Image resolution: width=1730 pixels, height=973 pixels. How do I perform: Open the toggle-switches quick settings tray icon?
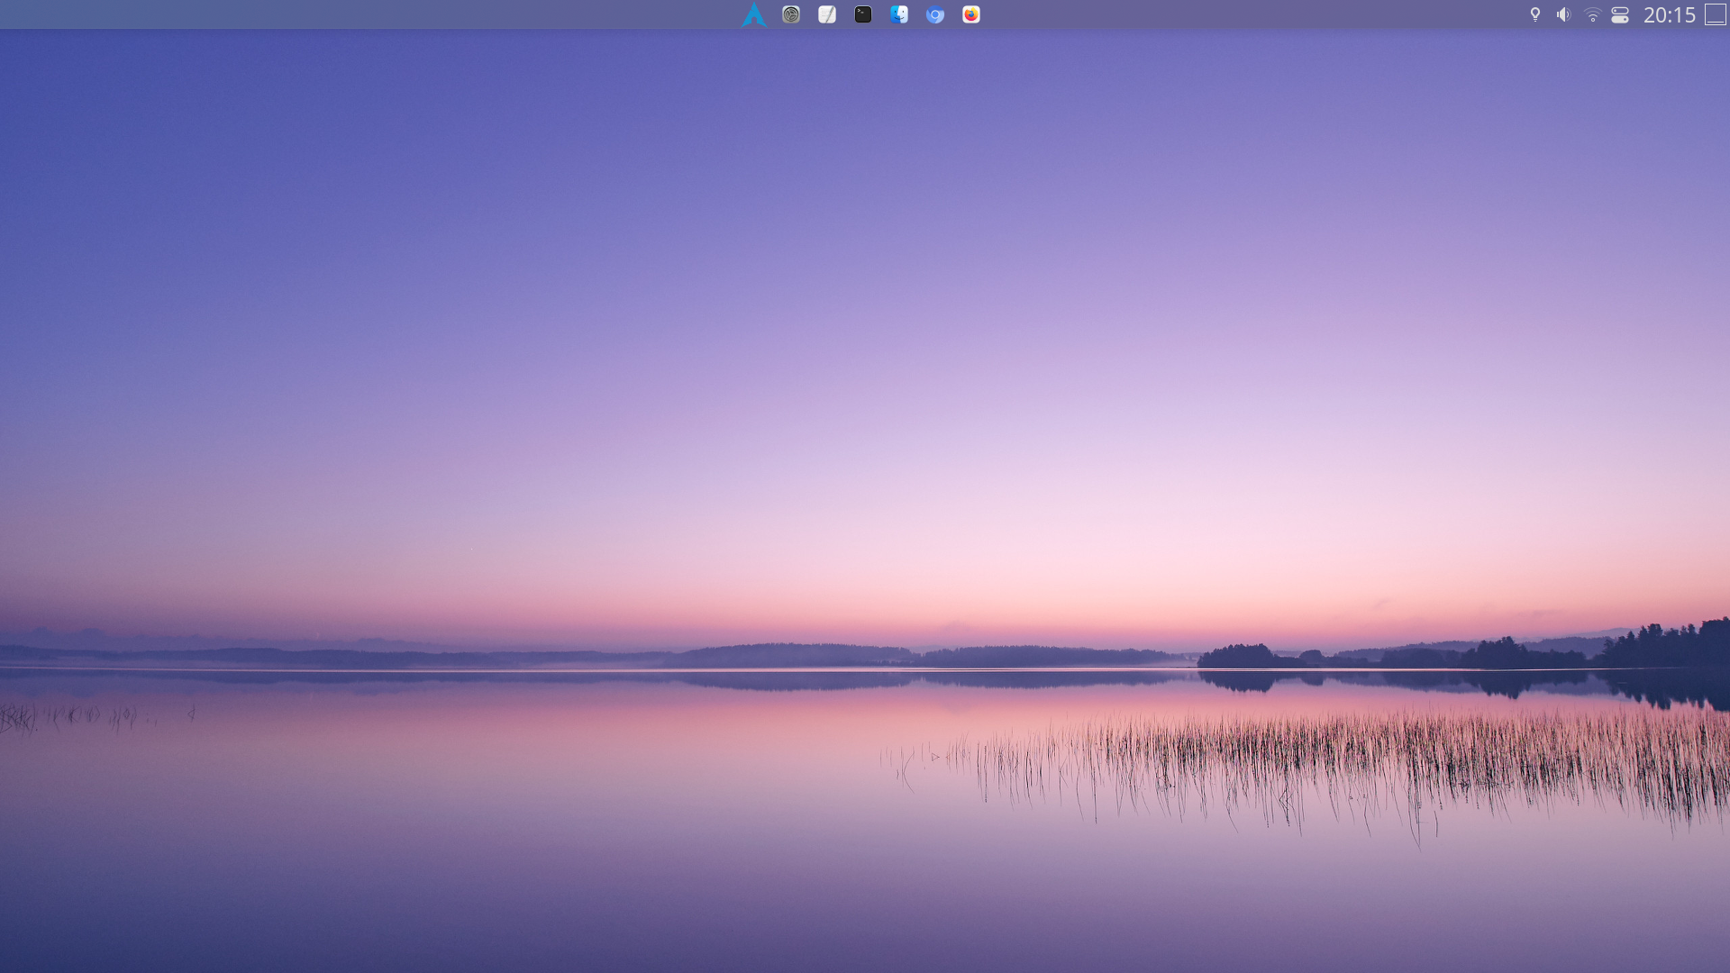click(1620, 14)
